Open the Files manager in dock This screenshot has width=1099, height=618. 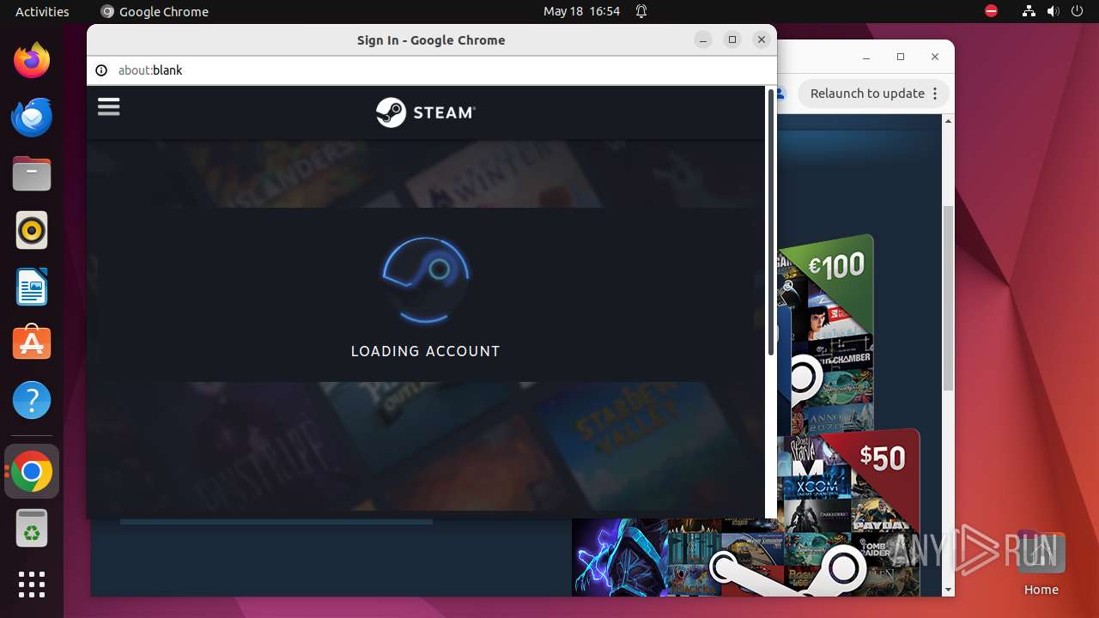click(32, 174)
